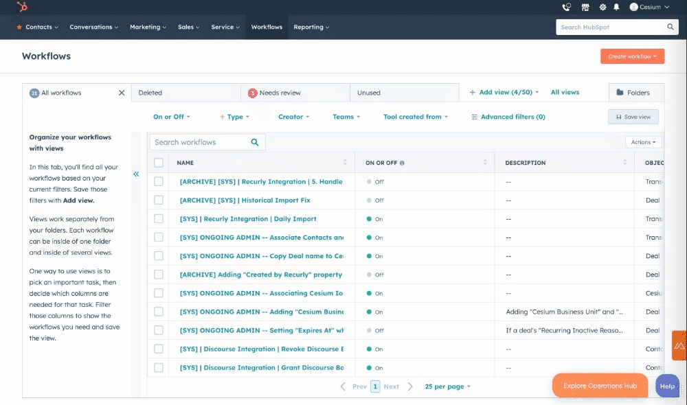This screenshot has width=687, height=405.
Task: Click the Save view button
Action: [633, 117]
